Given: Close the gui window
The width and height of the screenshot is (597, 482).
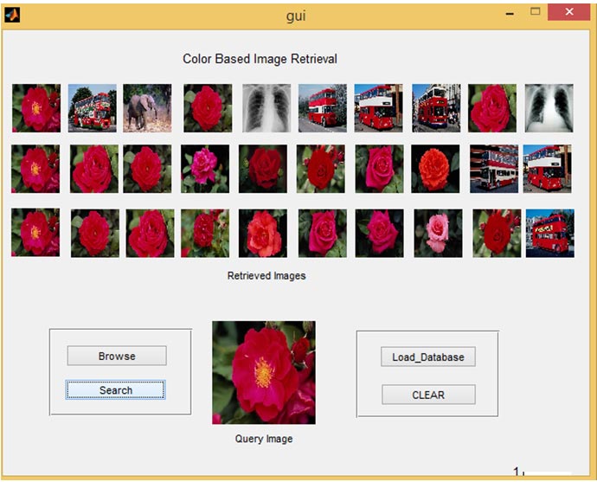Looking at the screenshot, I should tap(569, 12).
